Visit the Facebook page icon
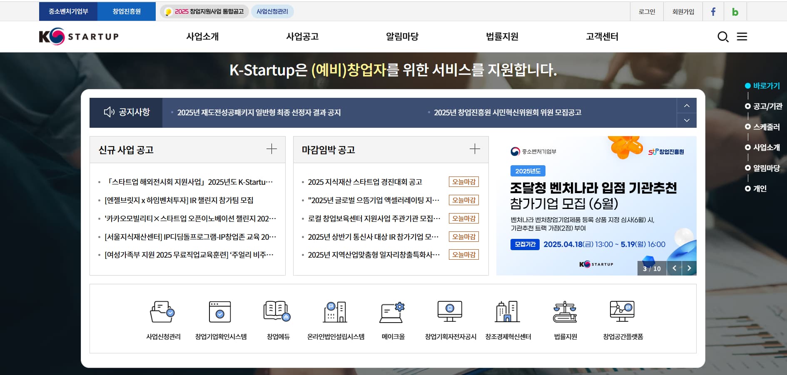The width and height of the screenshot is (787, 375). tap(713, 11)
